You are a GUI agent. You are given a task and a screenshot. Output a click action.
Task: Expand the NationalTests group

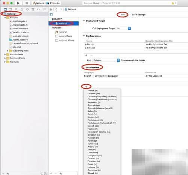[x=5, y=54]
